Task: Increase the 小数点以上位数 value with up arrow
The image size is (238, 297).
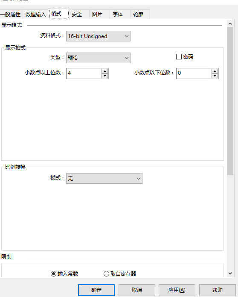Action: point(104,71)
